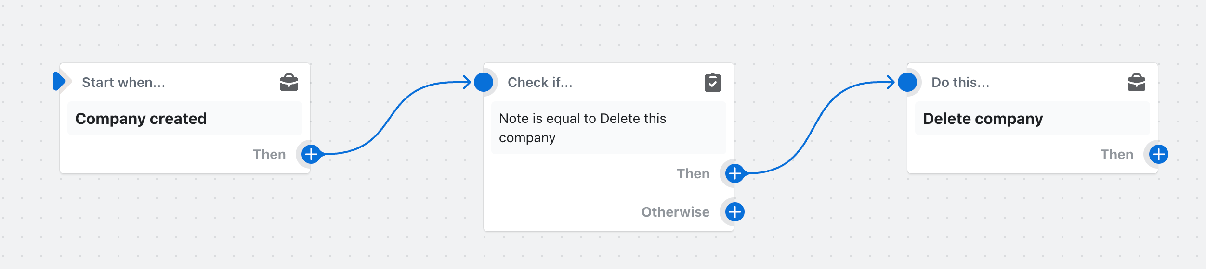Select the blue input node of the Check if card

click(484, 82)
